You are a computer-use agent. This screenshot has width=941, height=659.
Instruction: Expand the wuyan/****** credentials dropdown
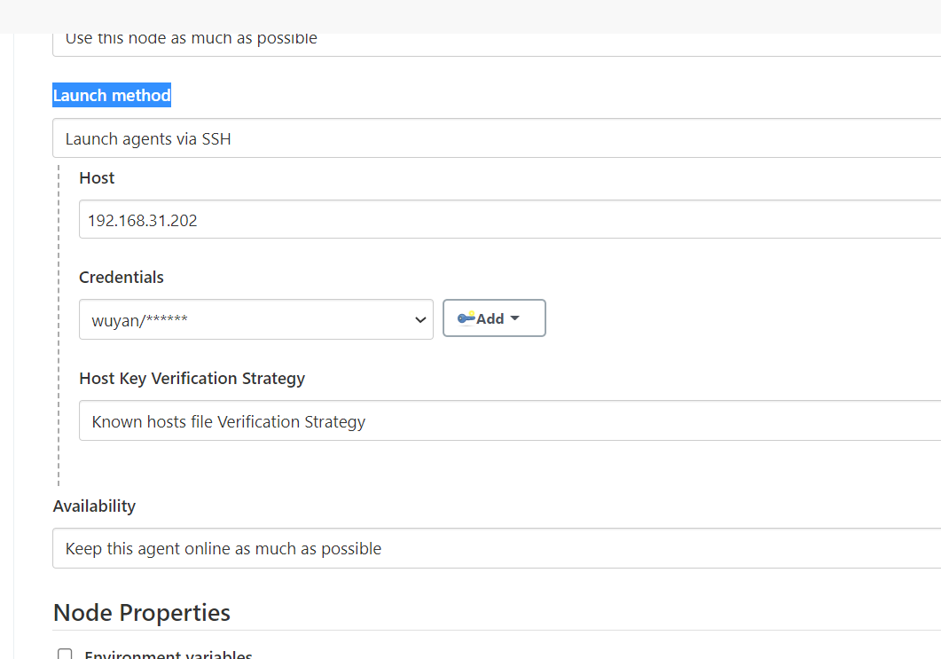256,320
